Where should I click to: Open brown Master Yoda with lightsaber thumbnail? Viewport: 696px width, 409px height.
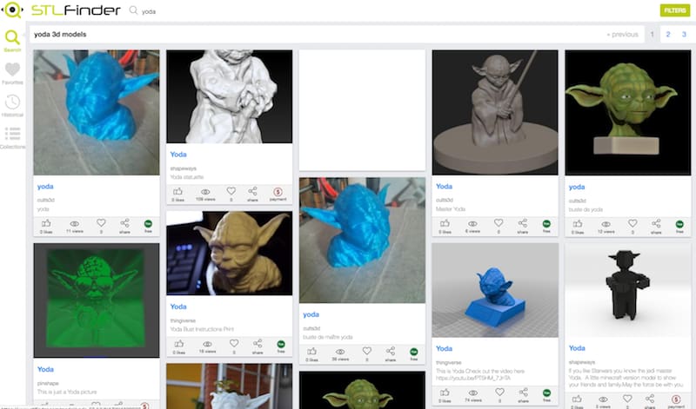click(495, 112)
